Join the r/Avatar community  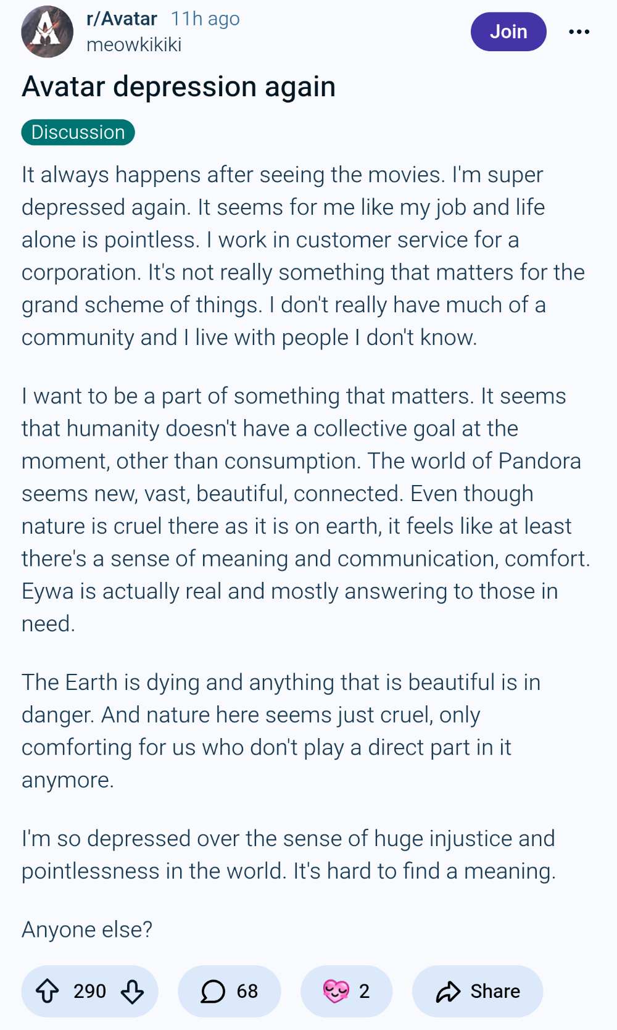508,31
